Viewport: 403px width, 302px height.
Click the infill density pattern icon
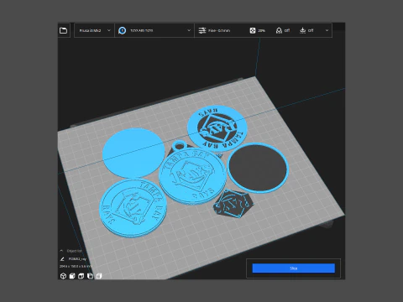pos(253,30)
